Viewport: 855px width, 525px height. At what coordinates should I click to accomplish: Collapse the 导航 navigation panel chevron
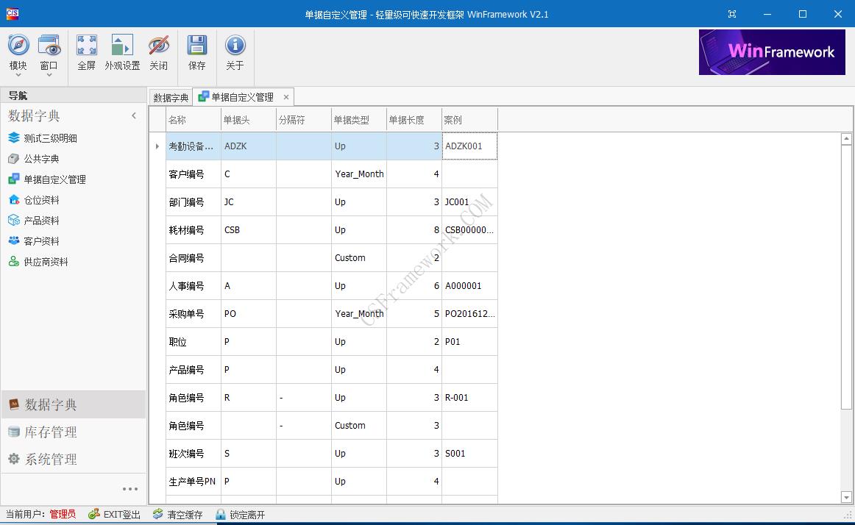point(134,115)
